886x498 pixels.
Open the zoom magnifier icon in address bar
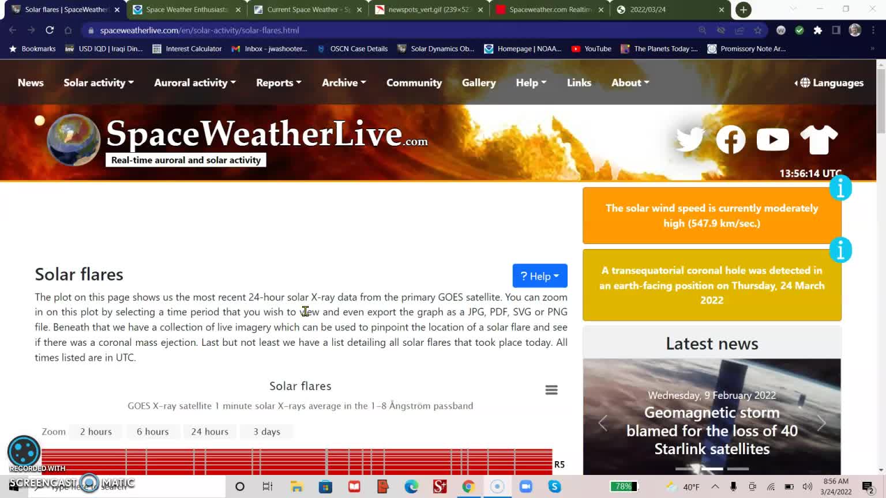[x=702, y=30]
